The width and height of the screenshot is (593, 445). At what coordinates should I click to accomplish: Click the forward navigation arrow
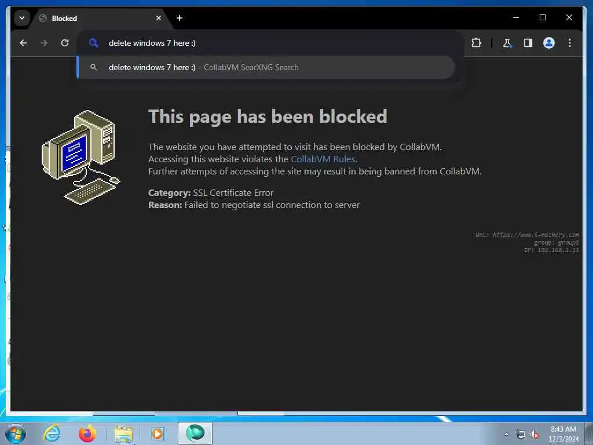[x=44, y=43]
